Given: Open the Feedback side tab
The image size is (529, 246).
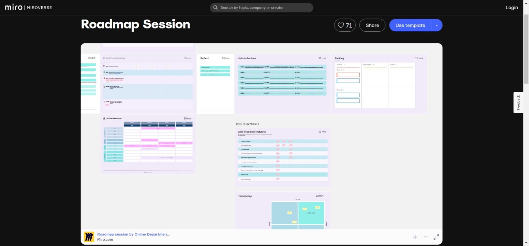Looking at the screenshot, I should coord(518,103).
